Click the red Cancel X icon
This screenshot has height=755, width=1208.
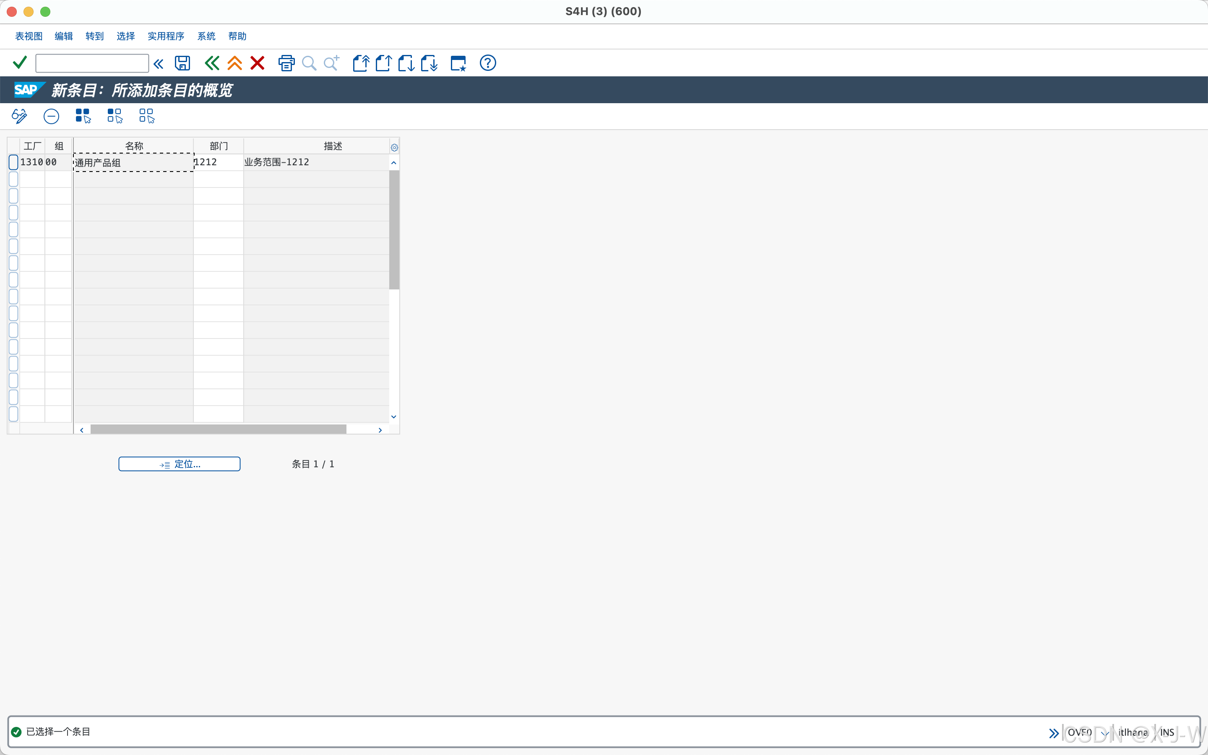pyautogui.click(x=258, y=63)
